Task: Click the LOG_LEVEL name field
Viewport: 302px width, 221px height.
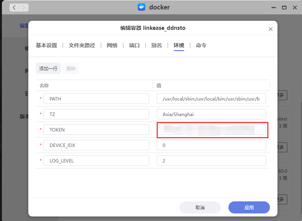Action: pyautogui.click(x=96, y=161)
